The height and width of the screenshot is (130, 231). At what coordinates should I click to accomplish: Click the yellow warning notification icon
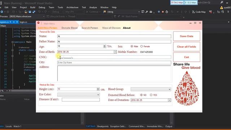[221, 8]
